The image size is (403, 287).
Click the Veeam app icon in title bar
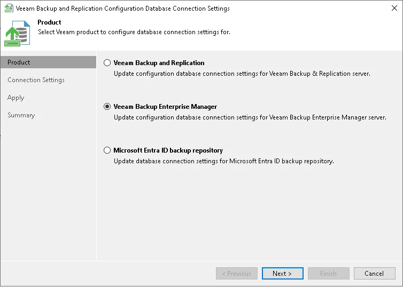click(x=9, y=9)
